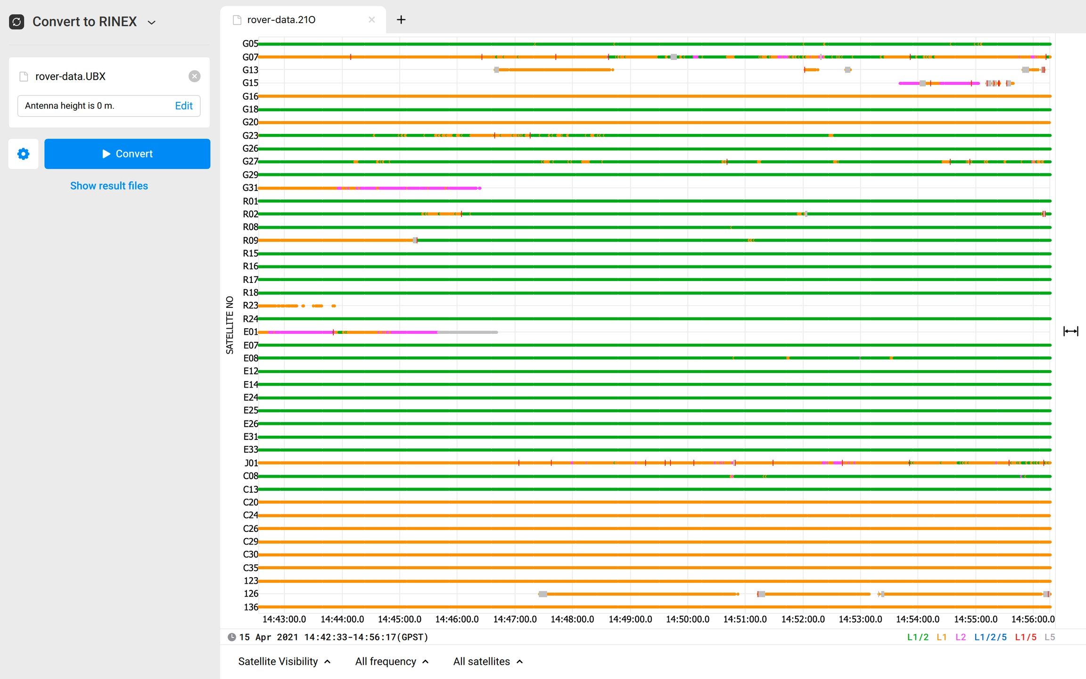Image resolution: width=1086 pixels, height=679 pixels.
Task: Click Edit next to antenna height
Action: click(x=183, y=106)
